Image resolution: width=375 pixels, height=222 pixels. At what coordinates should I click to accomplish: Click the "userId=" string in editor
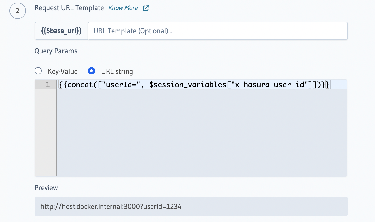(x=122, y=85)
